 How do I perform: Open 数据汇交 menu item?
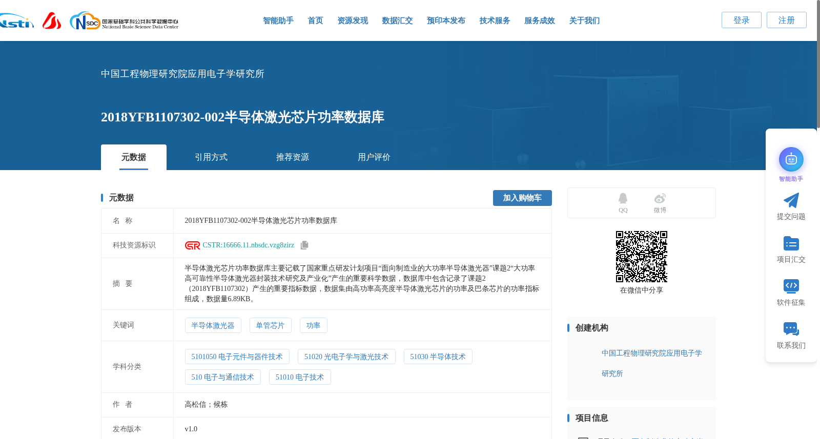397,20
